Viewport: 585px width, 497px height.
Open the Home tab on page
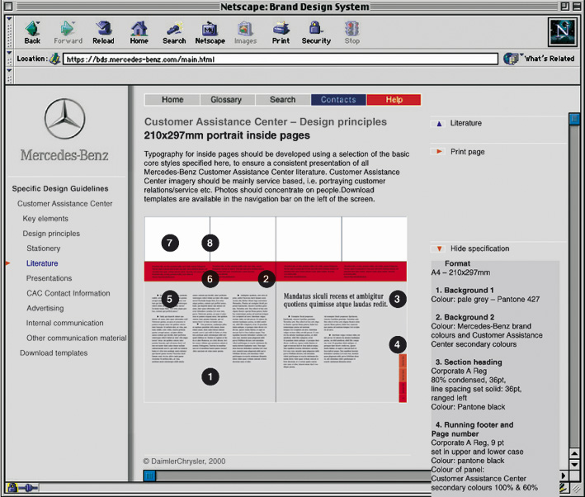pos(172,100)
